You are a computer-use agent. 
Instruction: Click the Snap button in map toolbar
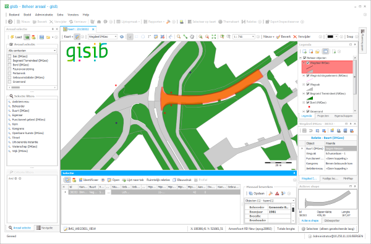point(350,36)
